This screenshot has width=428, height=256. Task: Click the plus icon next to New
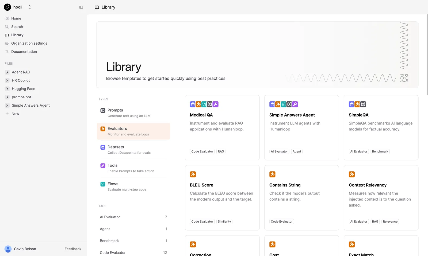tap(7, 114)
